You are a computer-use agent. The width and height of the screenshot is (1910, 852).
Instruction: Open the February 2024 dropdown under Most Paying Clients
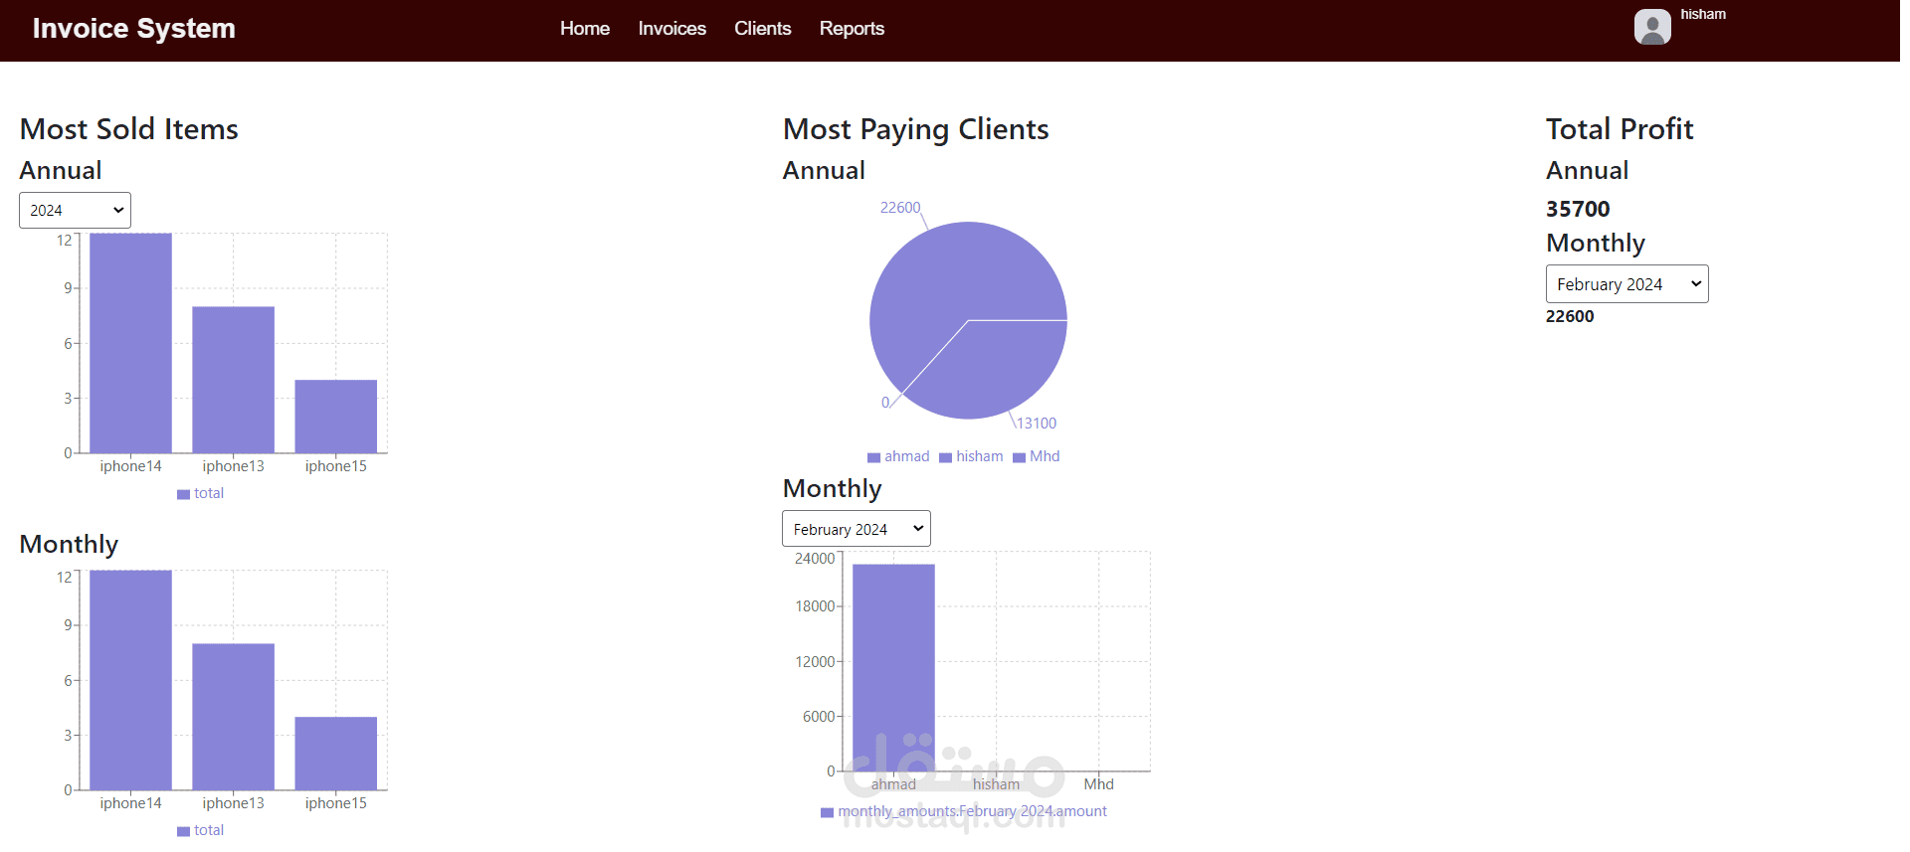click(x=856, y=529)
